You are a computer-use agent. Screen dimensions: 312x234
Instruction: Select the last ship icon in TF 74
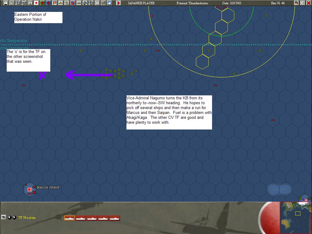coord(115,218)
